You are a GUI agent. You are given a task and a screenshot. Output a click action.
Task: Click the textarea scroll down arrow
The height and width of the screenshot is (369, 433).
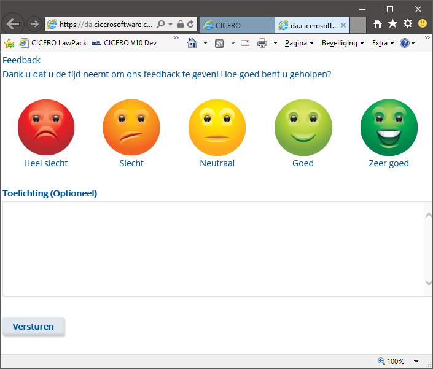(x=428, y=282)
